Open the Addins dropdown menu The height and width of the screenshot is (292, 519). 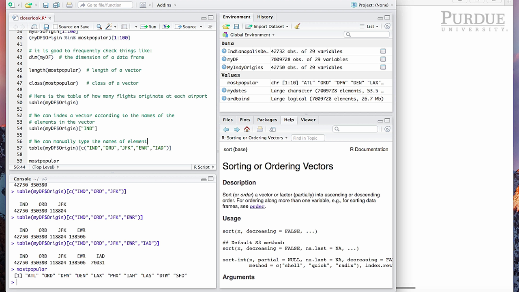point(166,5)
